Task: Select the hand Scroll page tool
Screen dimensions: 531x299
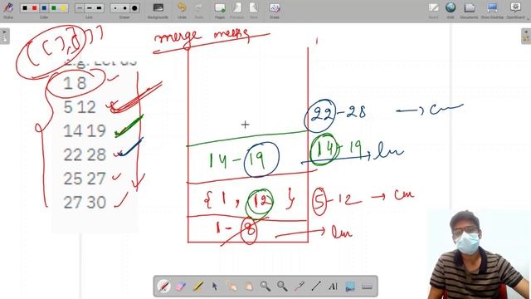Action: point(249,287)
